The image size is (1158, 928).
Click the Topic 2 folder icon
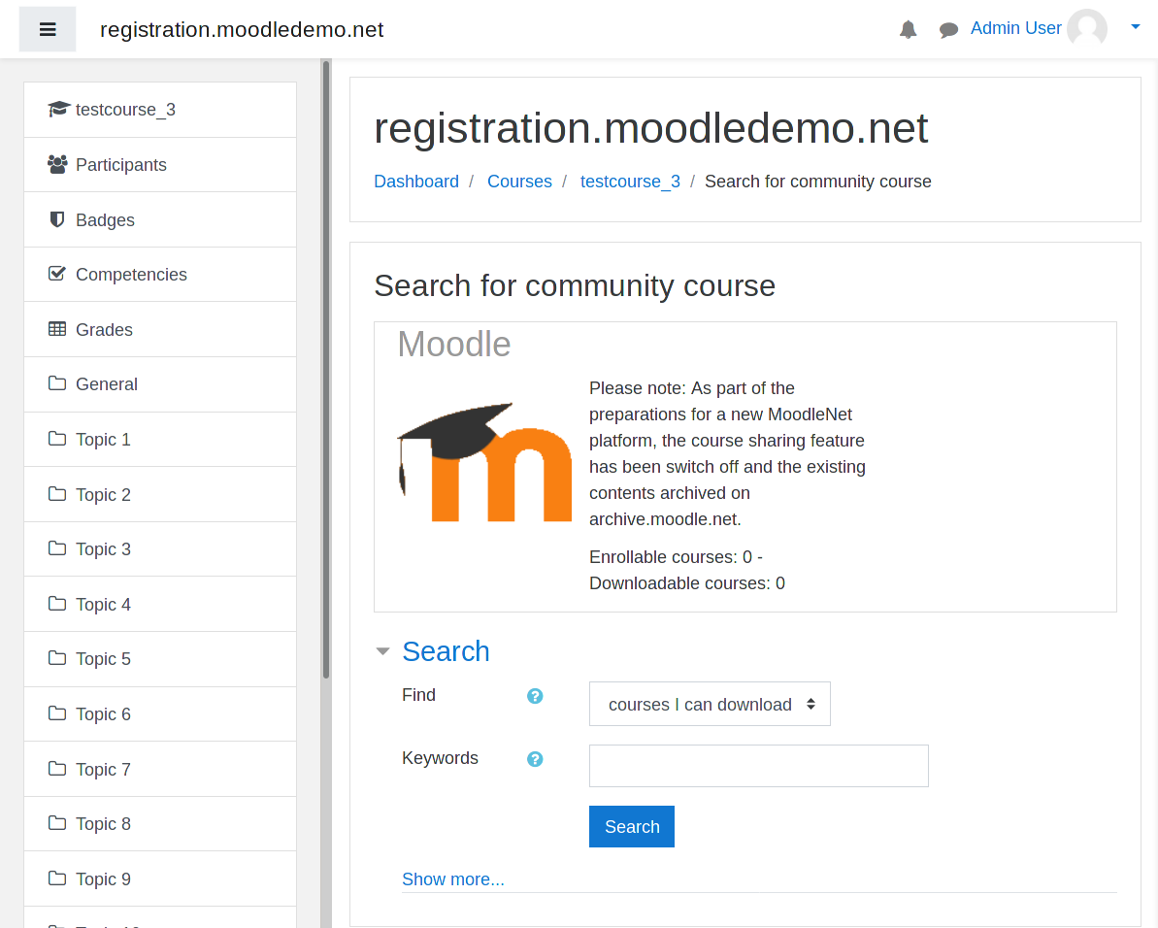coord(57,494)
